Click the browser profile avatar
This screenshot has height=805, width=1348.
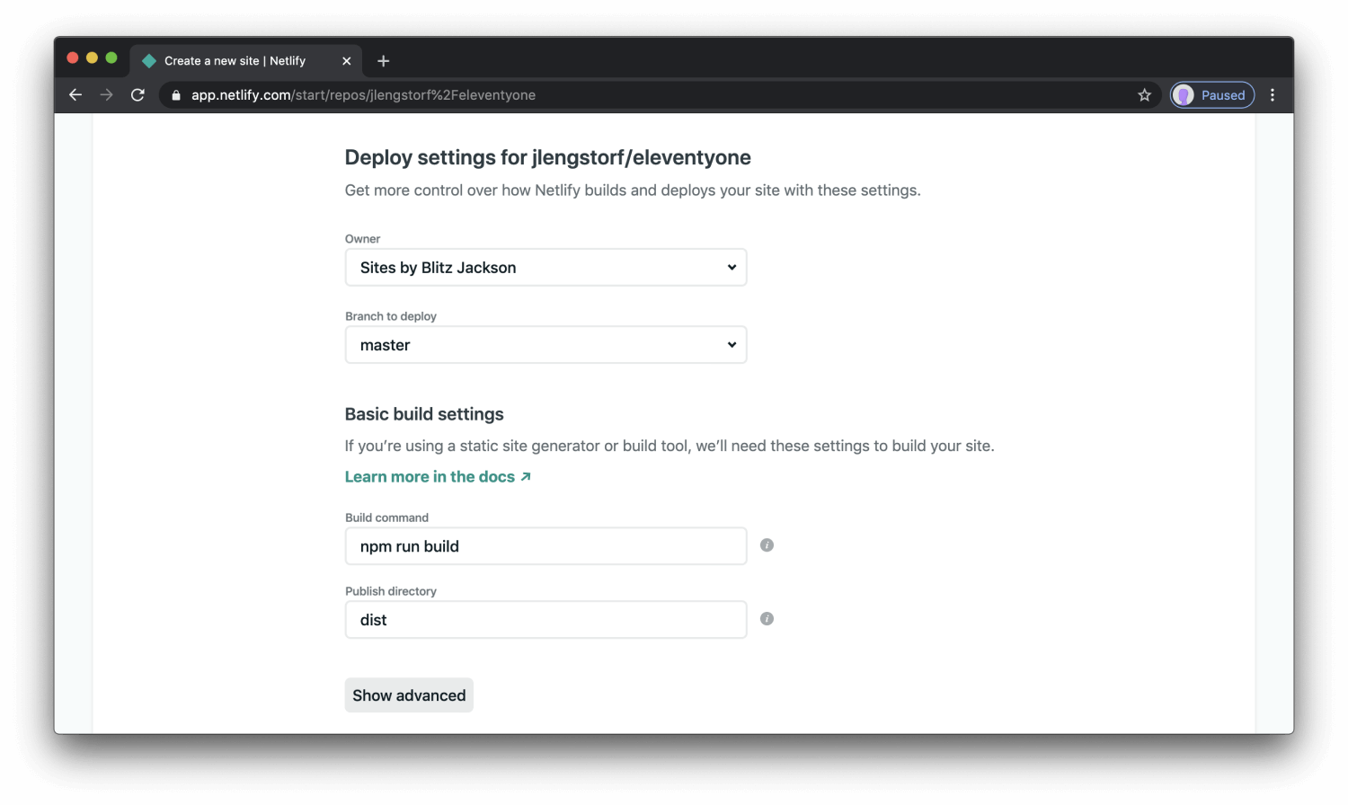pyautogui.click(x=1184, y=94)
